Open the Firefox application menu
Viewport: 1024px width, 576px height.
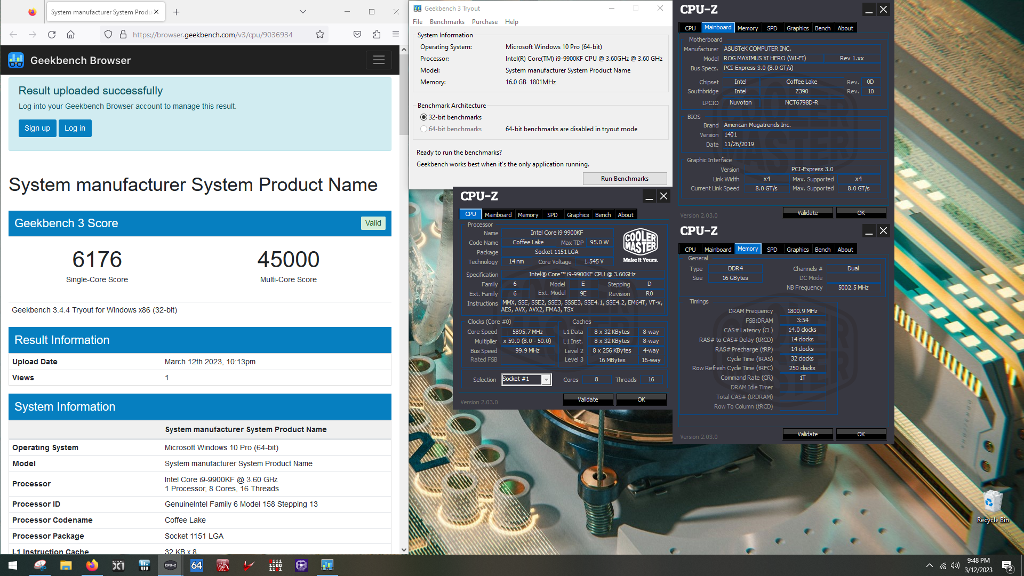click(x=396, y=35)
